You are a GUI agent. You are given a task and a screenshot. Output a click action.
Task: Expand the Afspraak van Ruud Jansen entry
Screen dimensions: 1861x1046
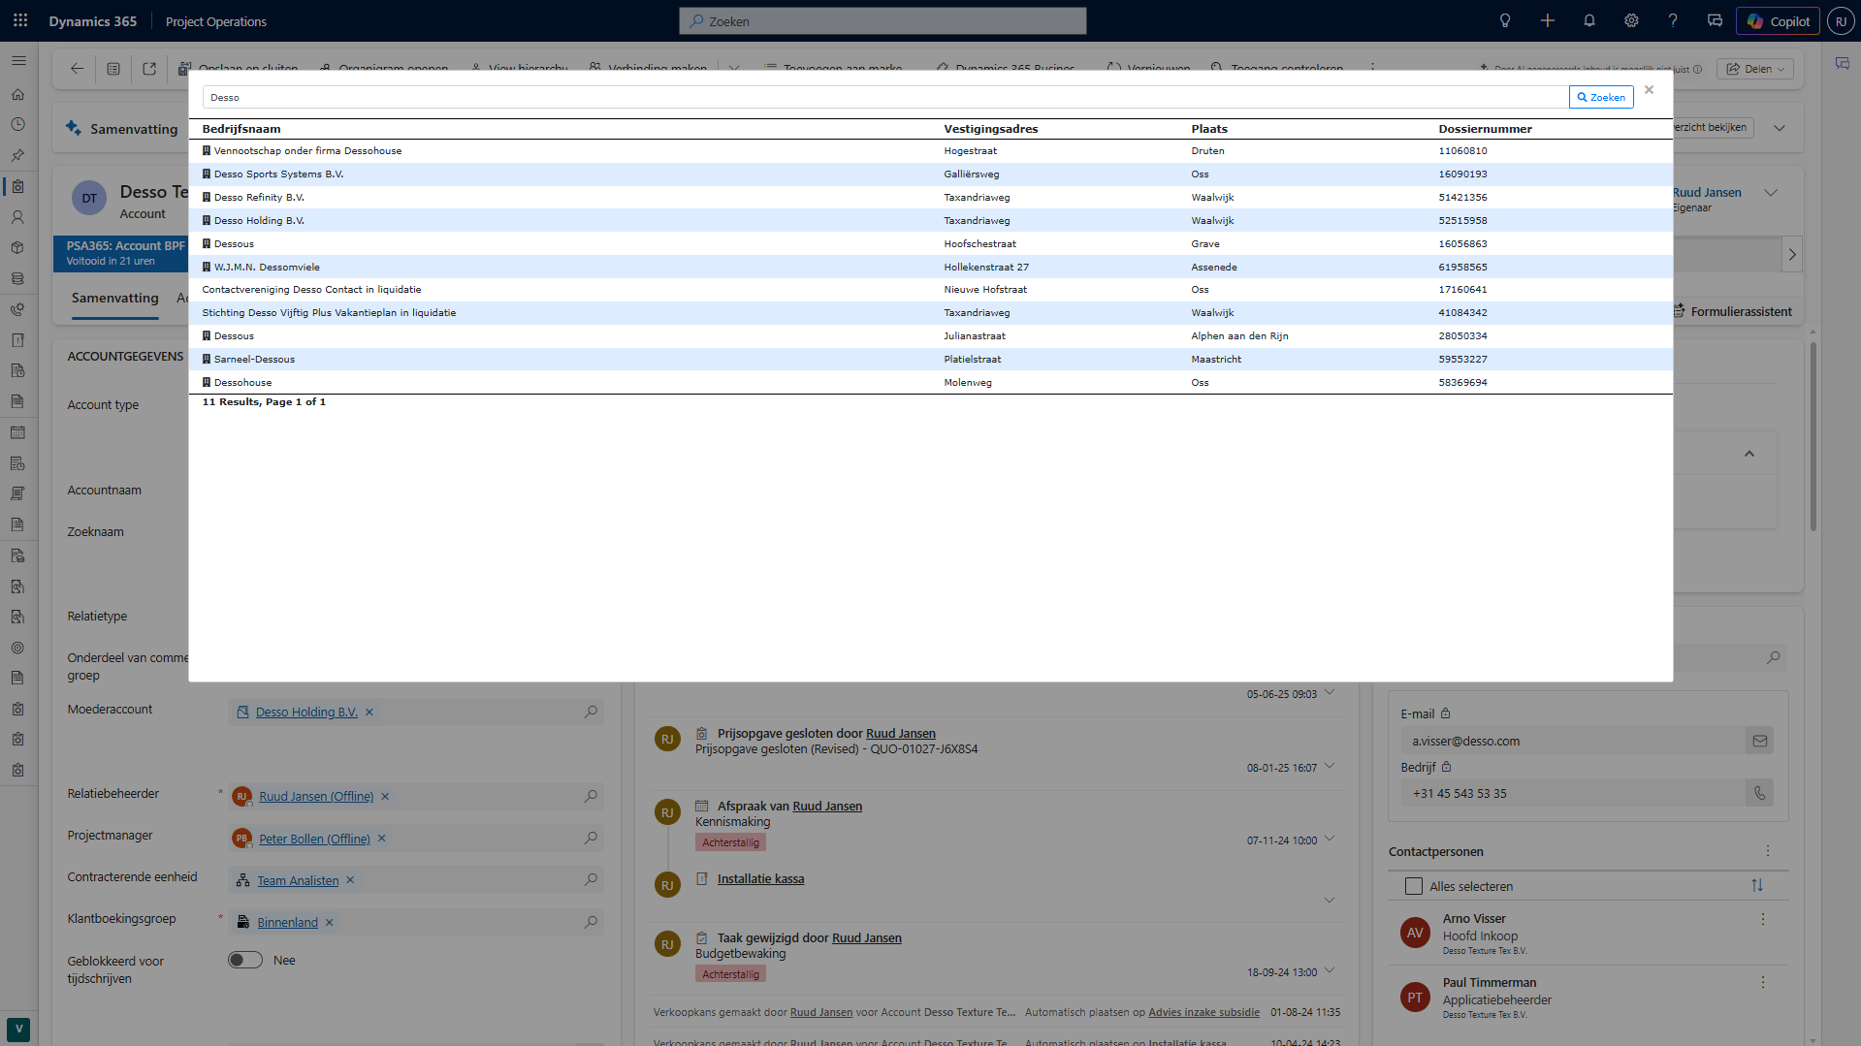tap(1329, 839)
